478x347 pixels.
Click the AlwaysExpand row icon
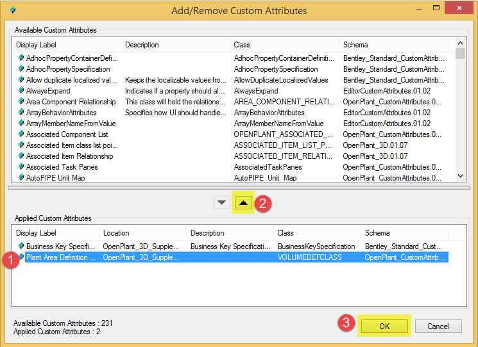(21, 91)
